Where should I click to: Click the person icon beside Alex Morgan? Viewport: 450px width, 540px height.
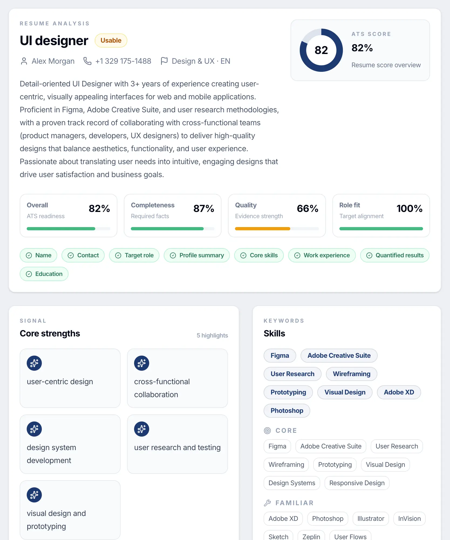[24, 61]
